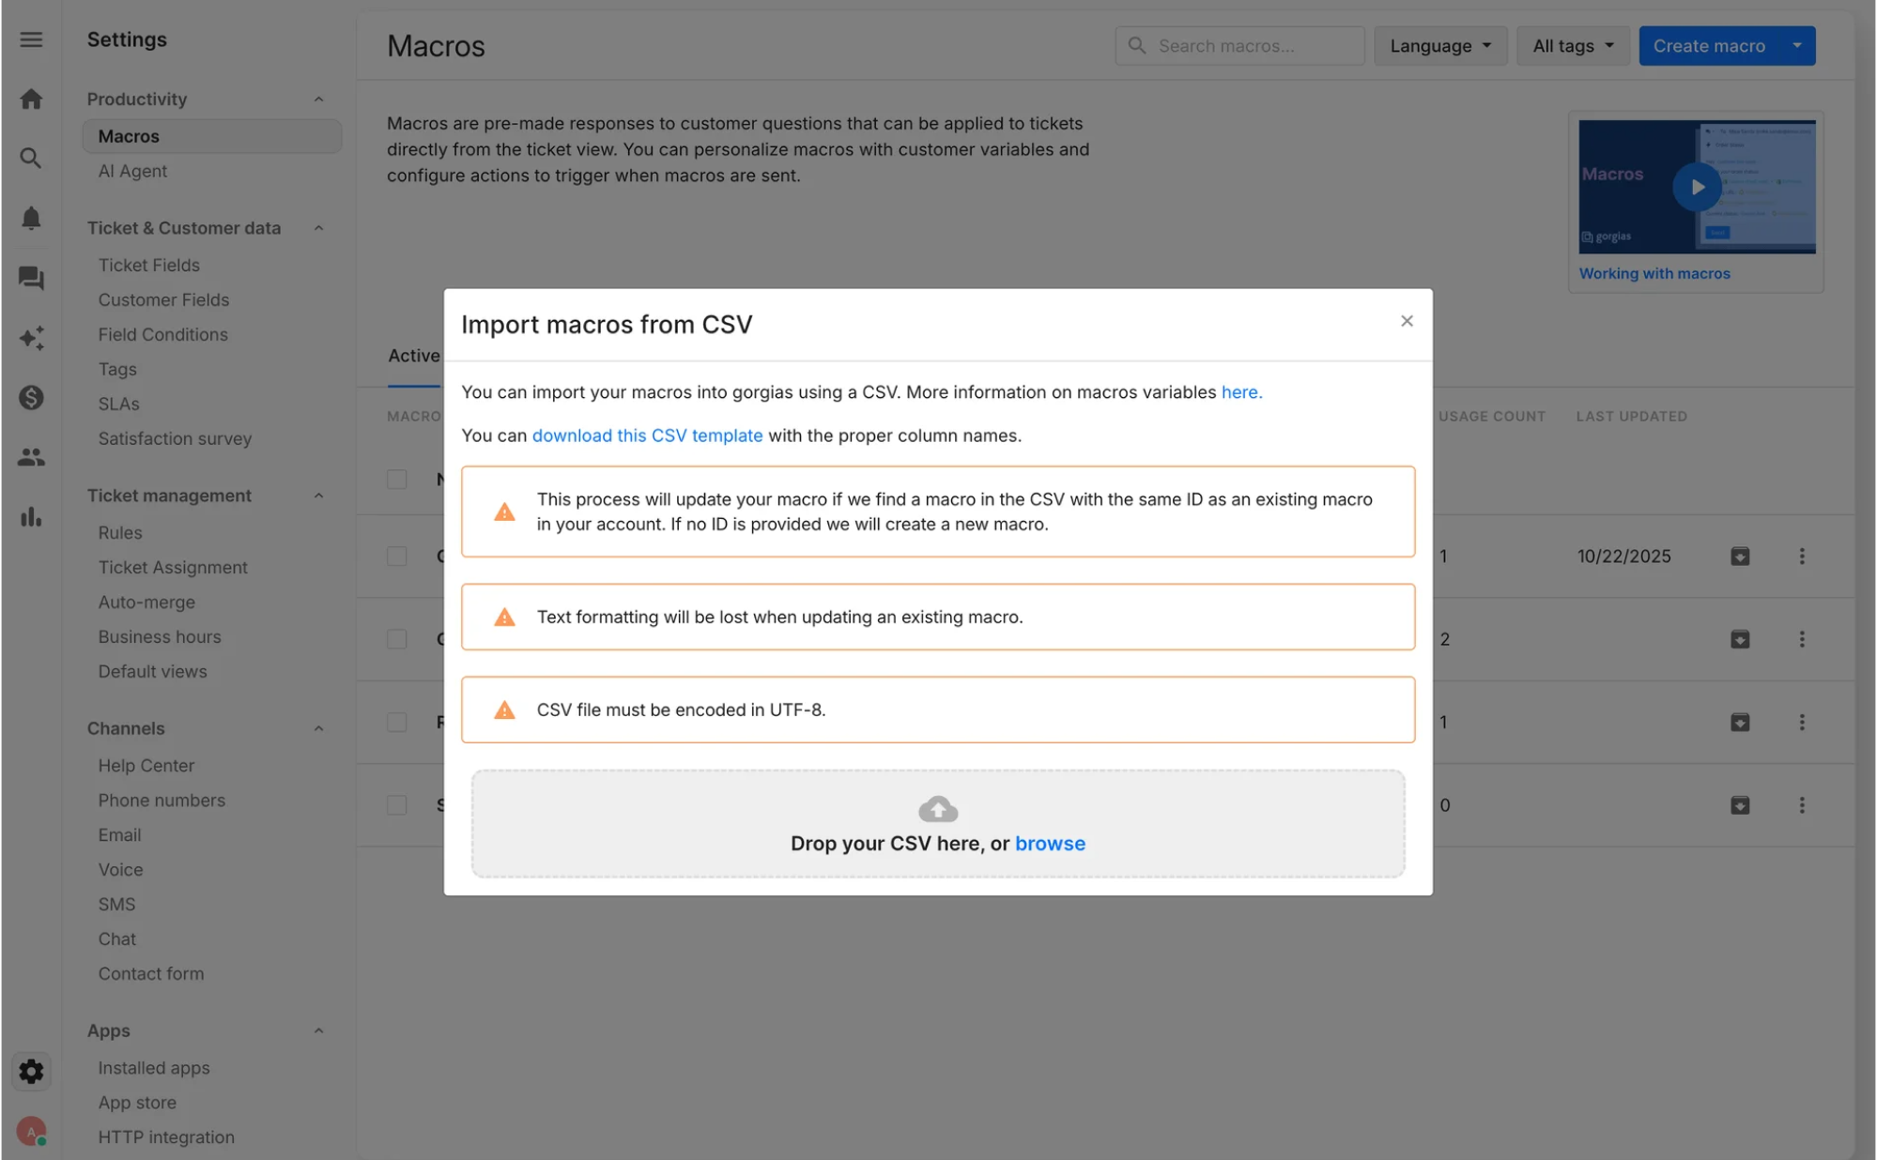Click browse to select a CSV file
This screenshot has height=1160, width=1877.
[1050, 843]
